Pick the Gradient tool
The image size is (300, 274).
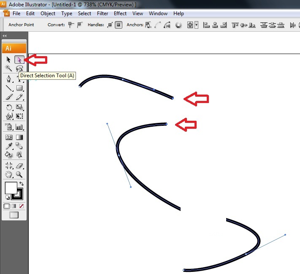(19, 137)
